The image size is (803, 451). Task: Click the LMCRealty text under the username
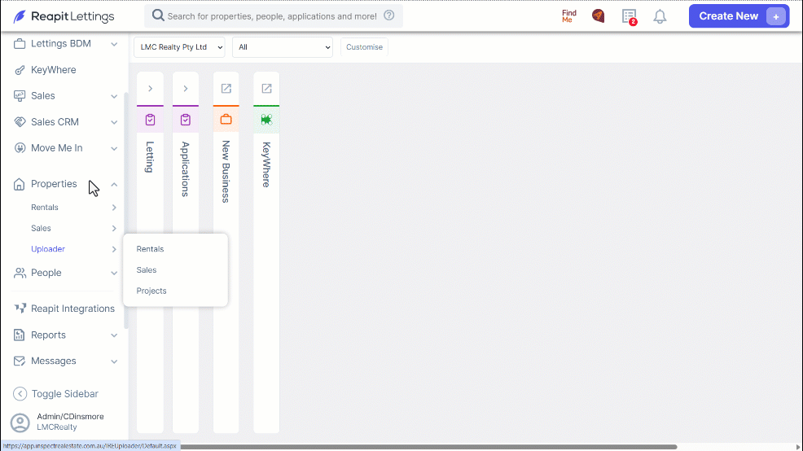point(57,427)
